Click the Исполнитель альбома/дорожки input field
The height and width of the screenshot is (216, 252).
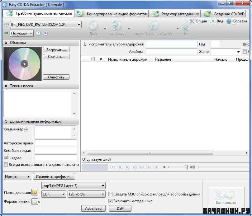click(172, 44)
